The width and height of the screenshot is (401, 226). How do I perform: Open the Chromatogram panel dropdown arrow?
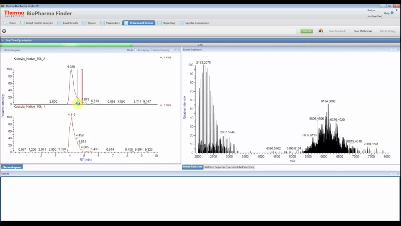[171, 50]
